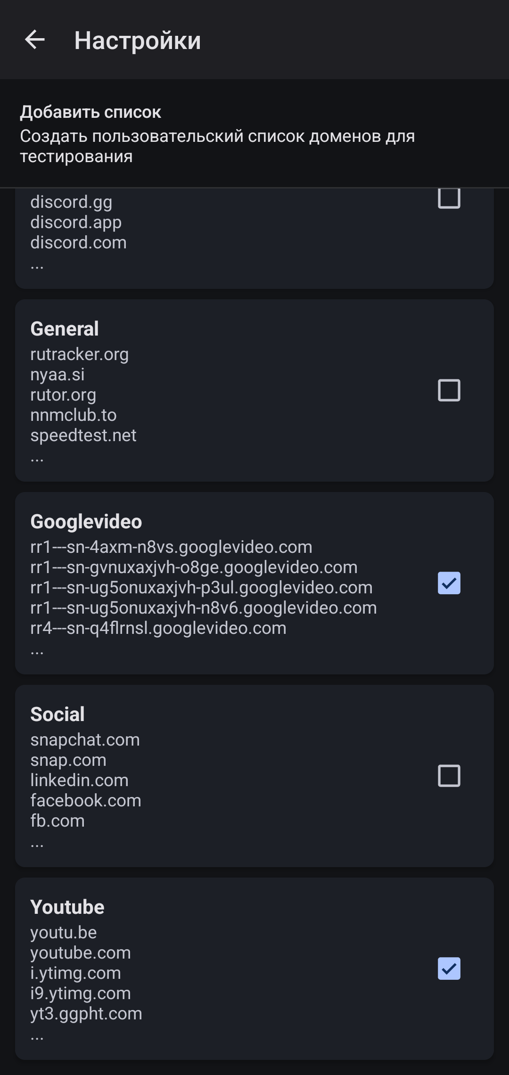Enable the Discord domain list checkbox

click(x=449, y=198)
